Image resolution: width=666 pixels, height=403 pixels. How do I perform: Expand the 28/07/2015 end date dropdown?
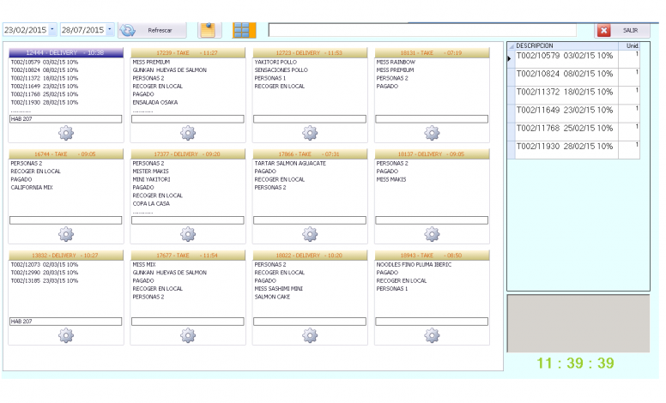coord(110,29)
